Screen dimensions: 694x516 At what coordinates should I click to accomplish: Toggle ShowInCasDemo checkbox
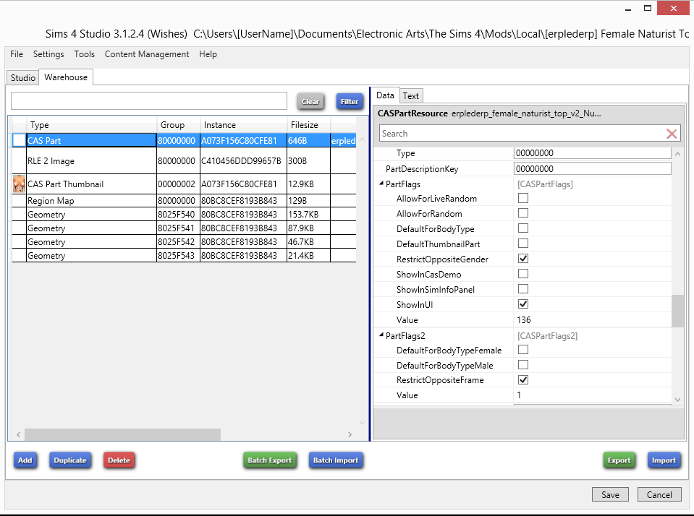click(x=523, y=274)
